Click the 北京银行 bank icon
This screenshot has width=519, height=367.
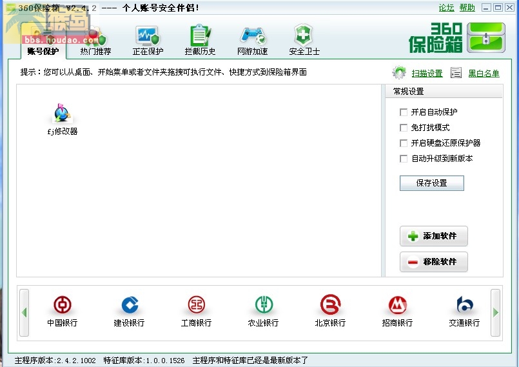point(330,311)
